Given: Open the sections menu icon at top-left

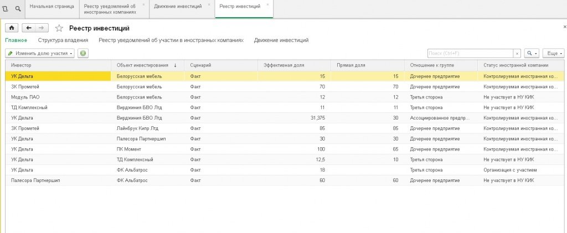Looking at the screenshot, I should [x=6, y=8].
